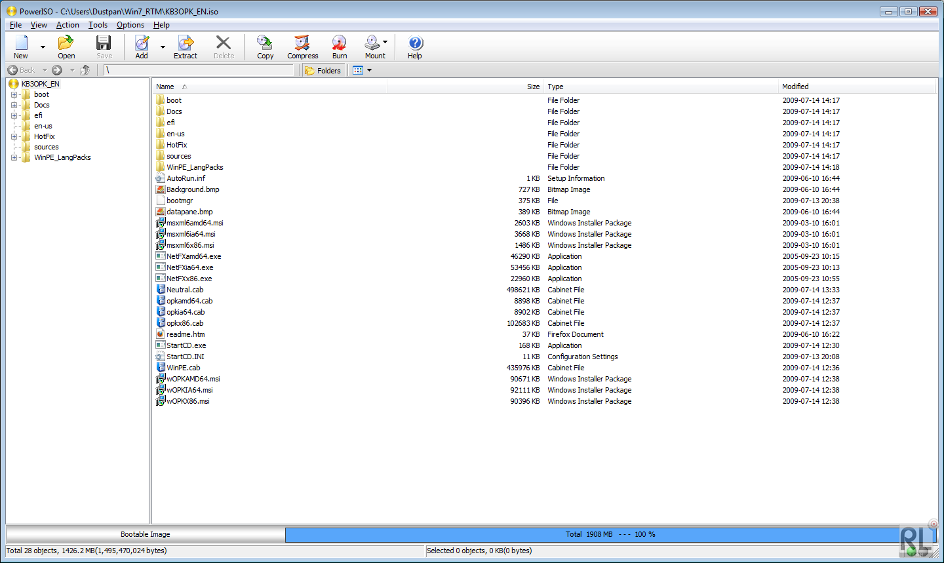
Task: Go back with the Back arrow
Action: (12, 70)
